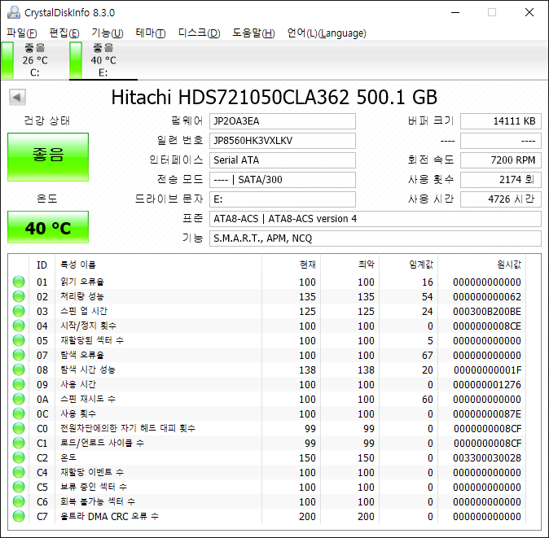Image resolution: width=549 pixels, height=538 pixels.
Task: Click the 40 °C temperature button
Action: [x=47, y=228]
